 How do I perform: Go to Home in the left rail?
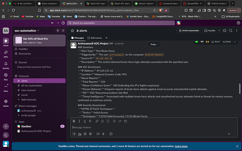6,42
